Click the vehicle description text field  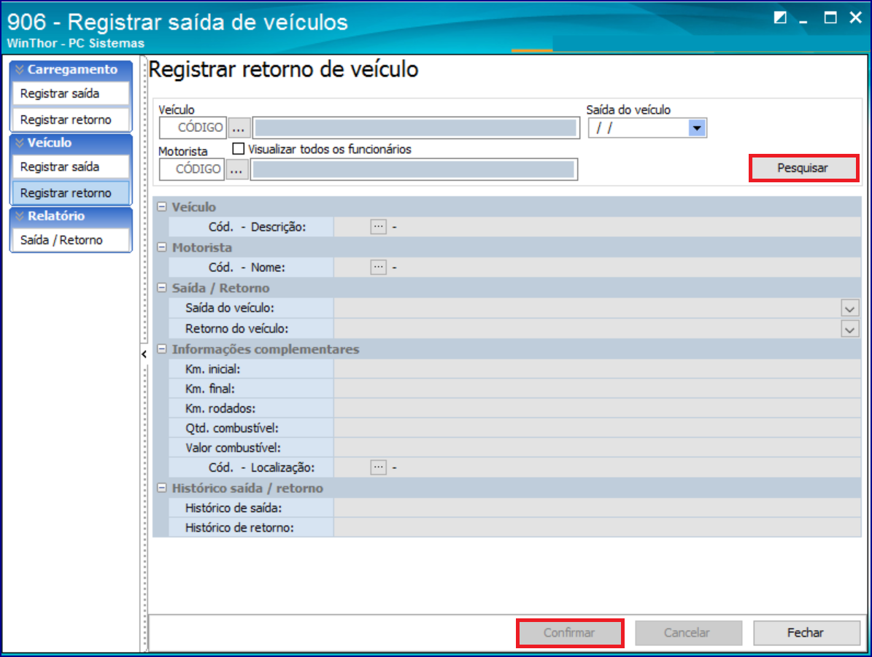416,128
